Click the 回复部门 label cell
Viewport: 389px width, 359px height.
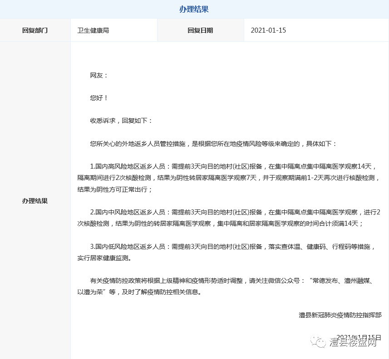35,30
